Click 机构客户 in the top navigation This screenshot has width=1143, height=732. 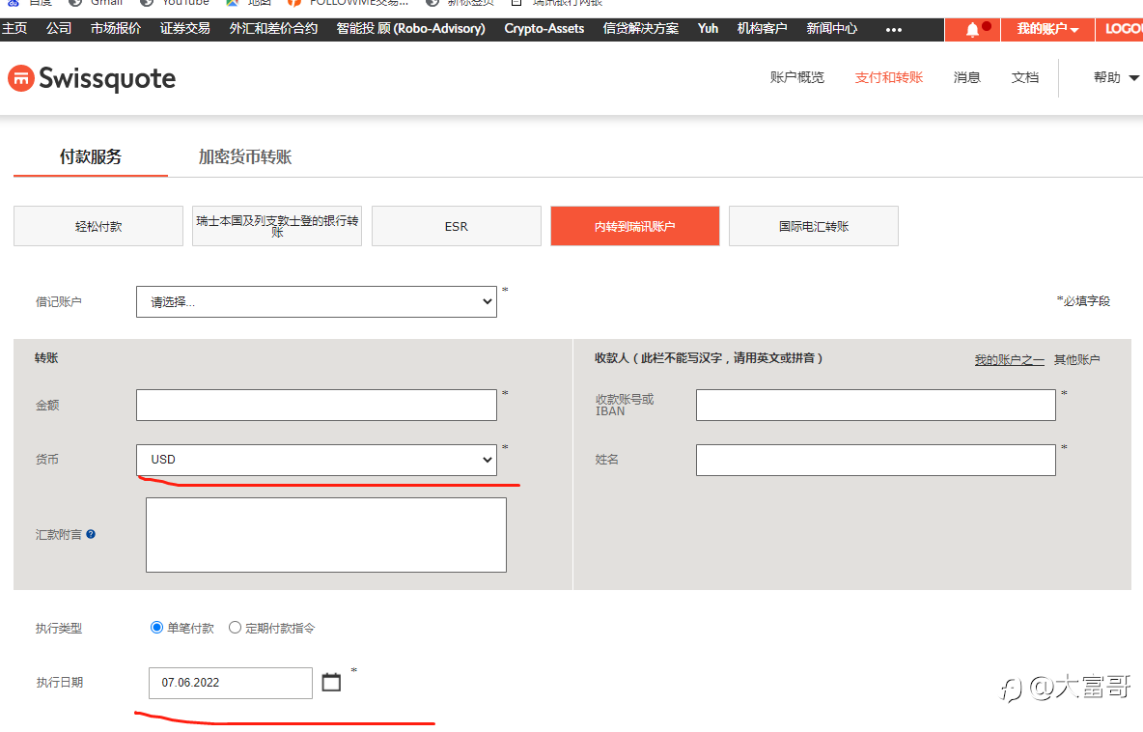[762, 28]
